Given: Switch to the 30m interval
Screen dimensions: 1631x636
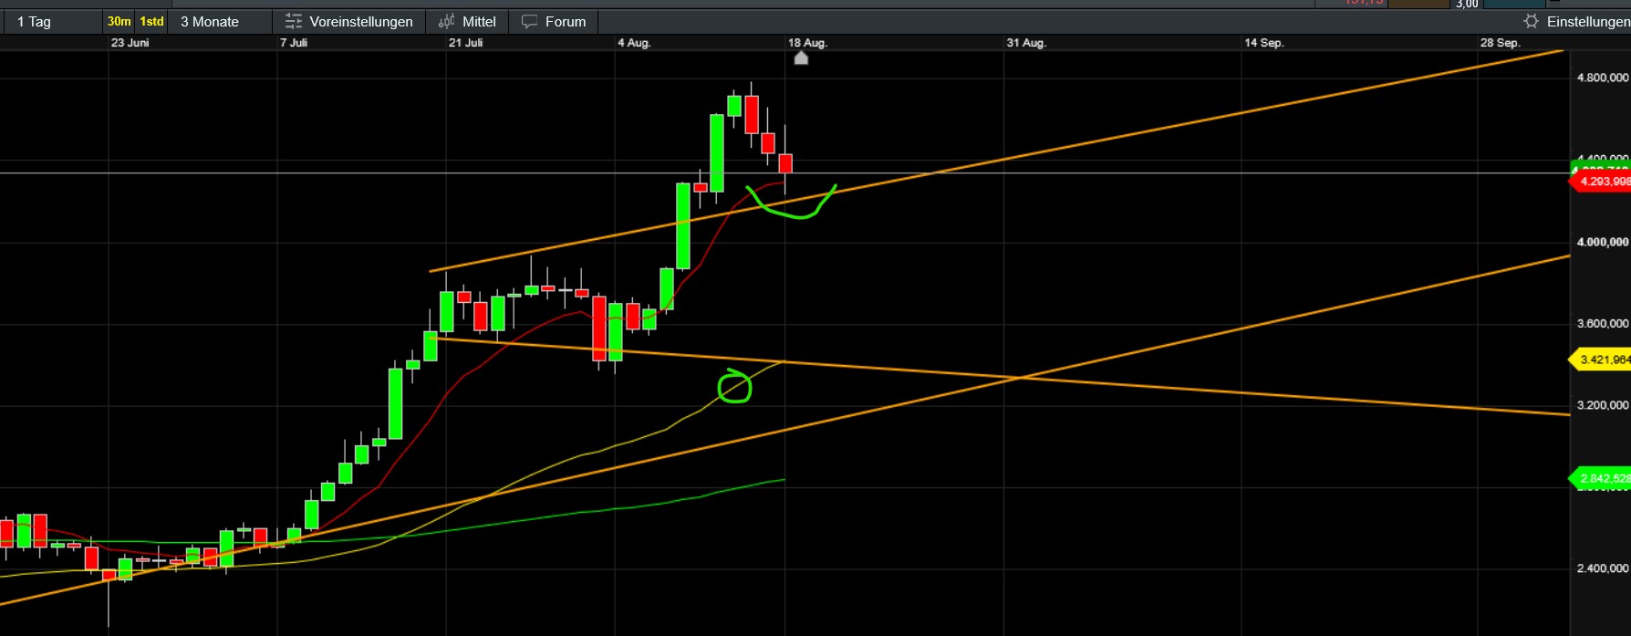Looking at the screenshot, I should click(119, 21).
